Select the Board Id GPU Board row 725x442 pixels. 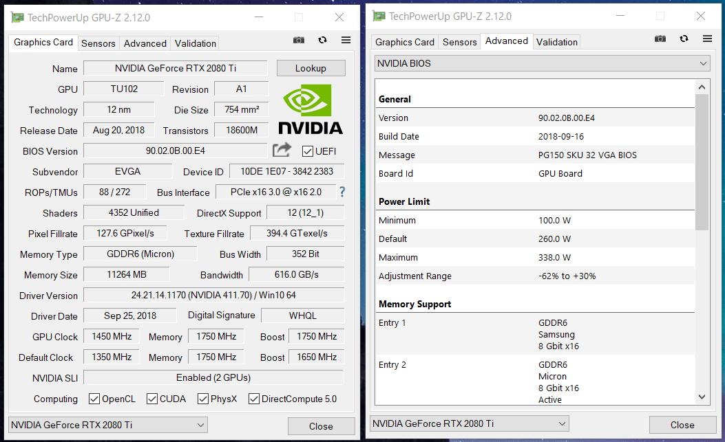pos(535,173)
